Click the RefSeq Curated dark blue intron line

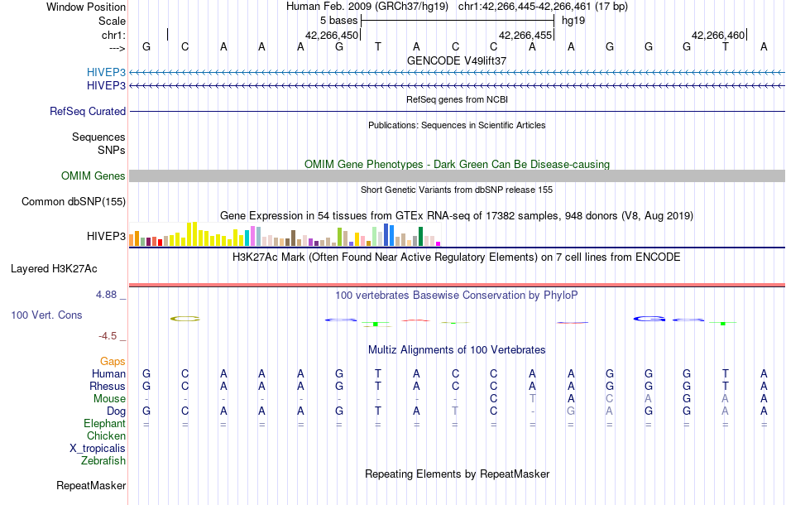click(457, 111)
